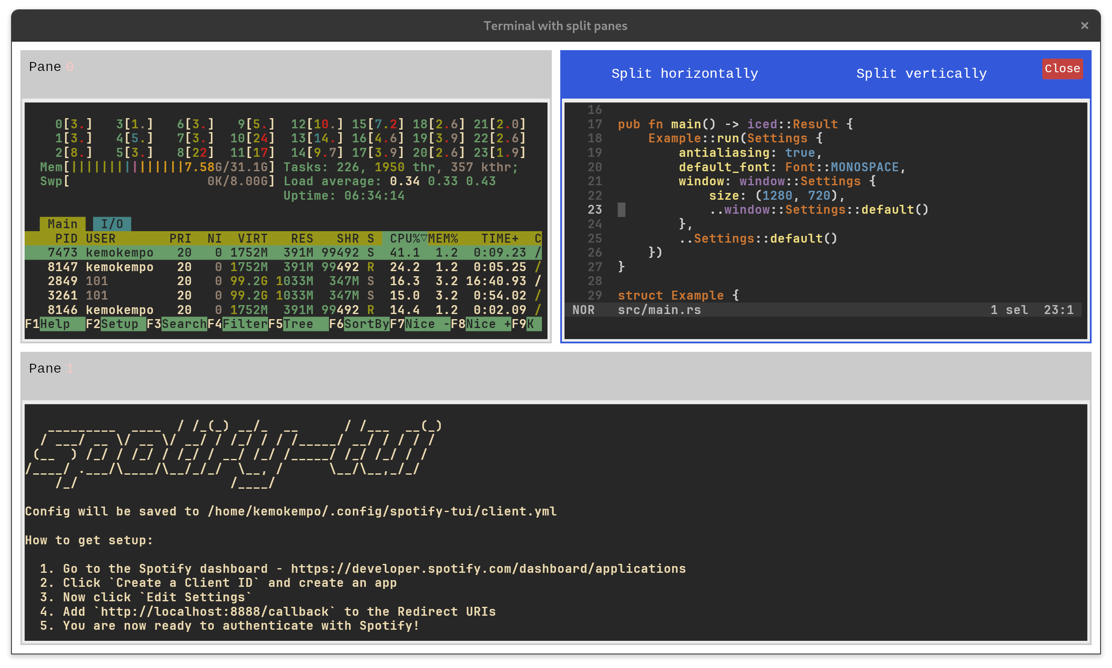Close the window via the title bar X

1084,25
